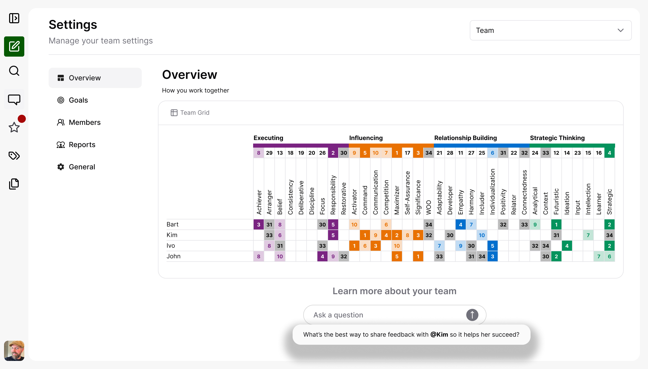Open favorites star with red badge
This screenshot has height=369, width=648.
pyautogui.click(x=14, y=127)
